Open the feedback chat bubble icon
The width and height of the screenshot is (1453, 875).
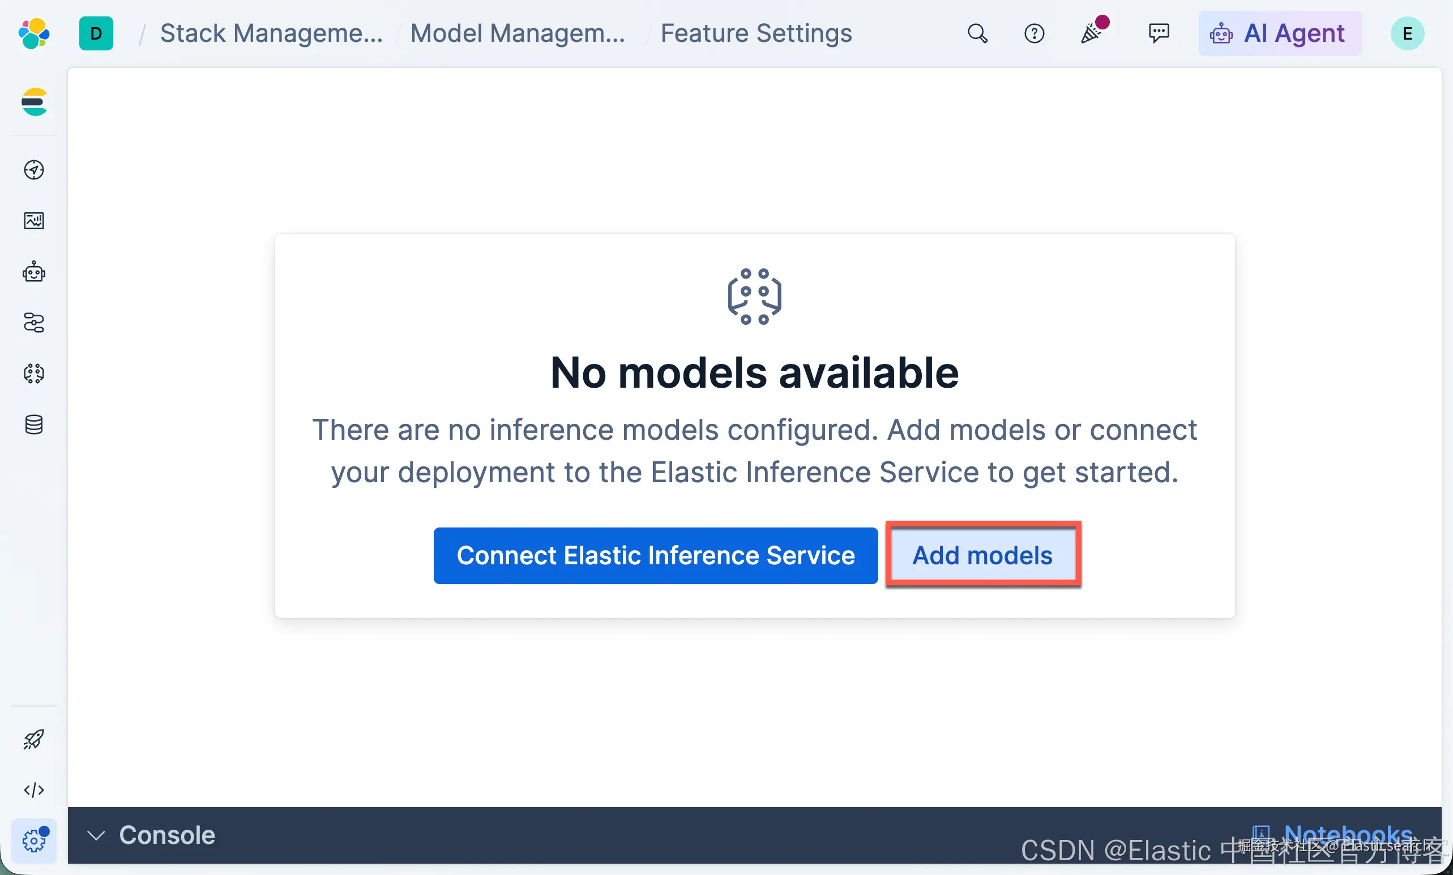(x=1159, y=33)
